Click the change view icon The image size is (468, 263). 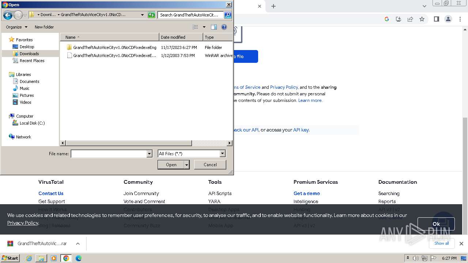pyautogui.click(x=195, y=27)
